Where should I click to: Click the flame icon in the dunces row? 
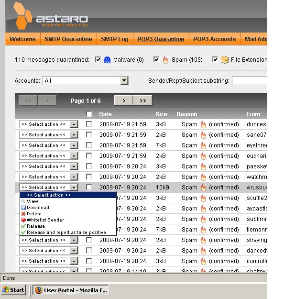point(203,124)
